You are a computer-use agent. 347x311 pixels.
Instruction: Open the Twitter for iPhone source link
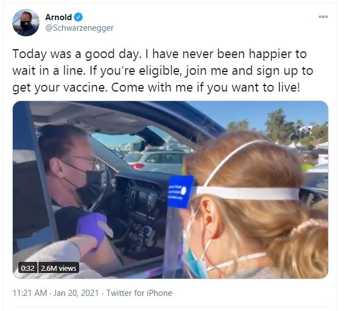(139, 293)
